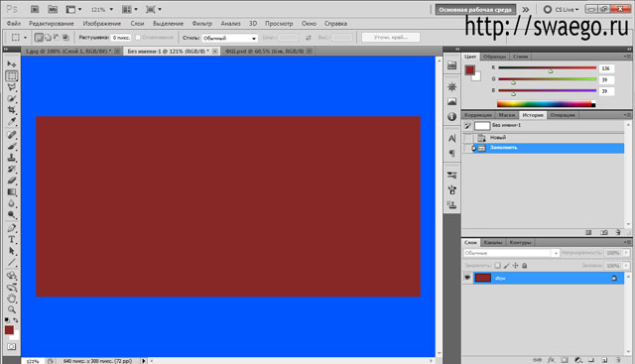Select the Move tool
635x364 pixels.
(11, 64)
